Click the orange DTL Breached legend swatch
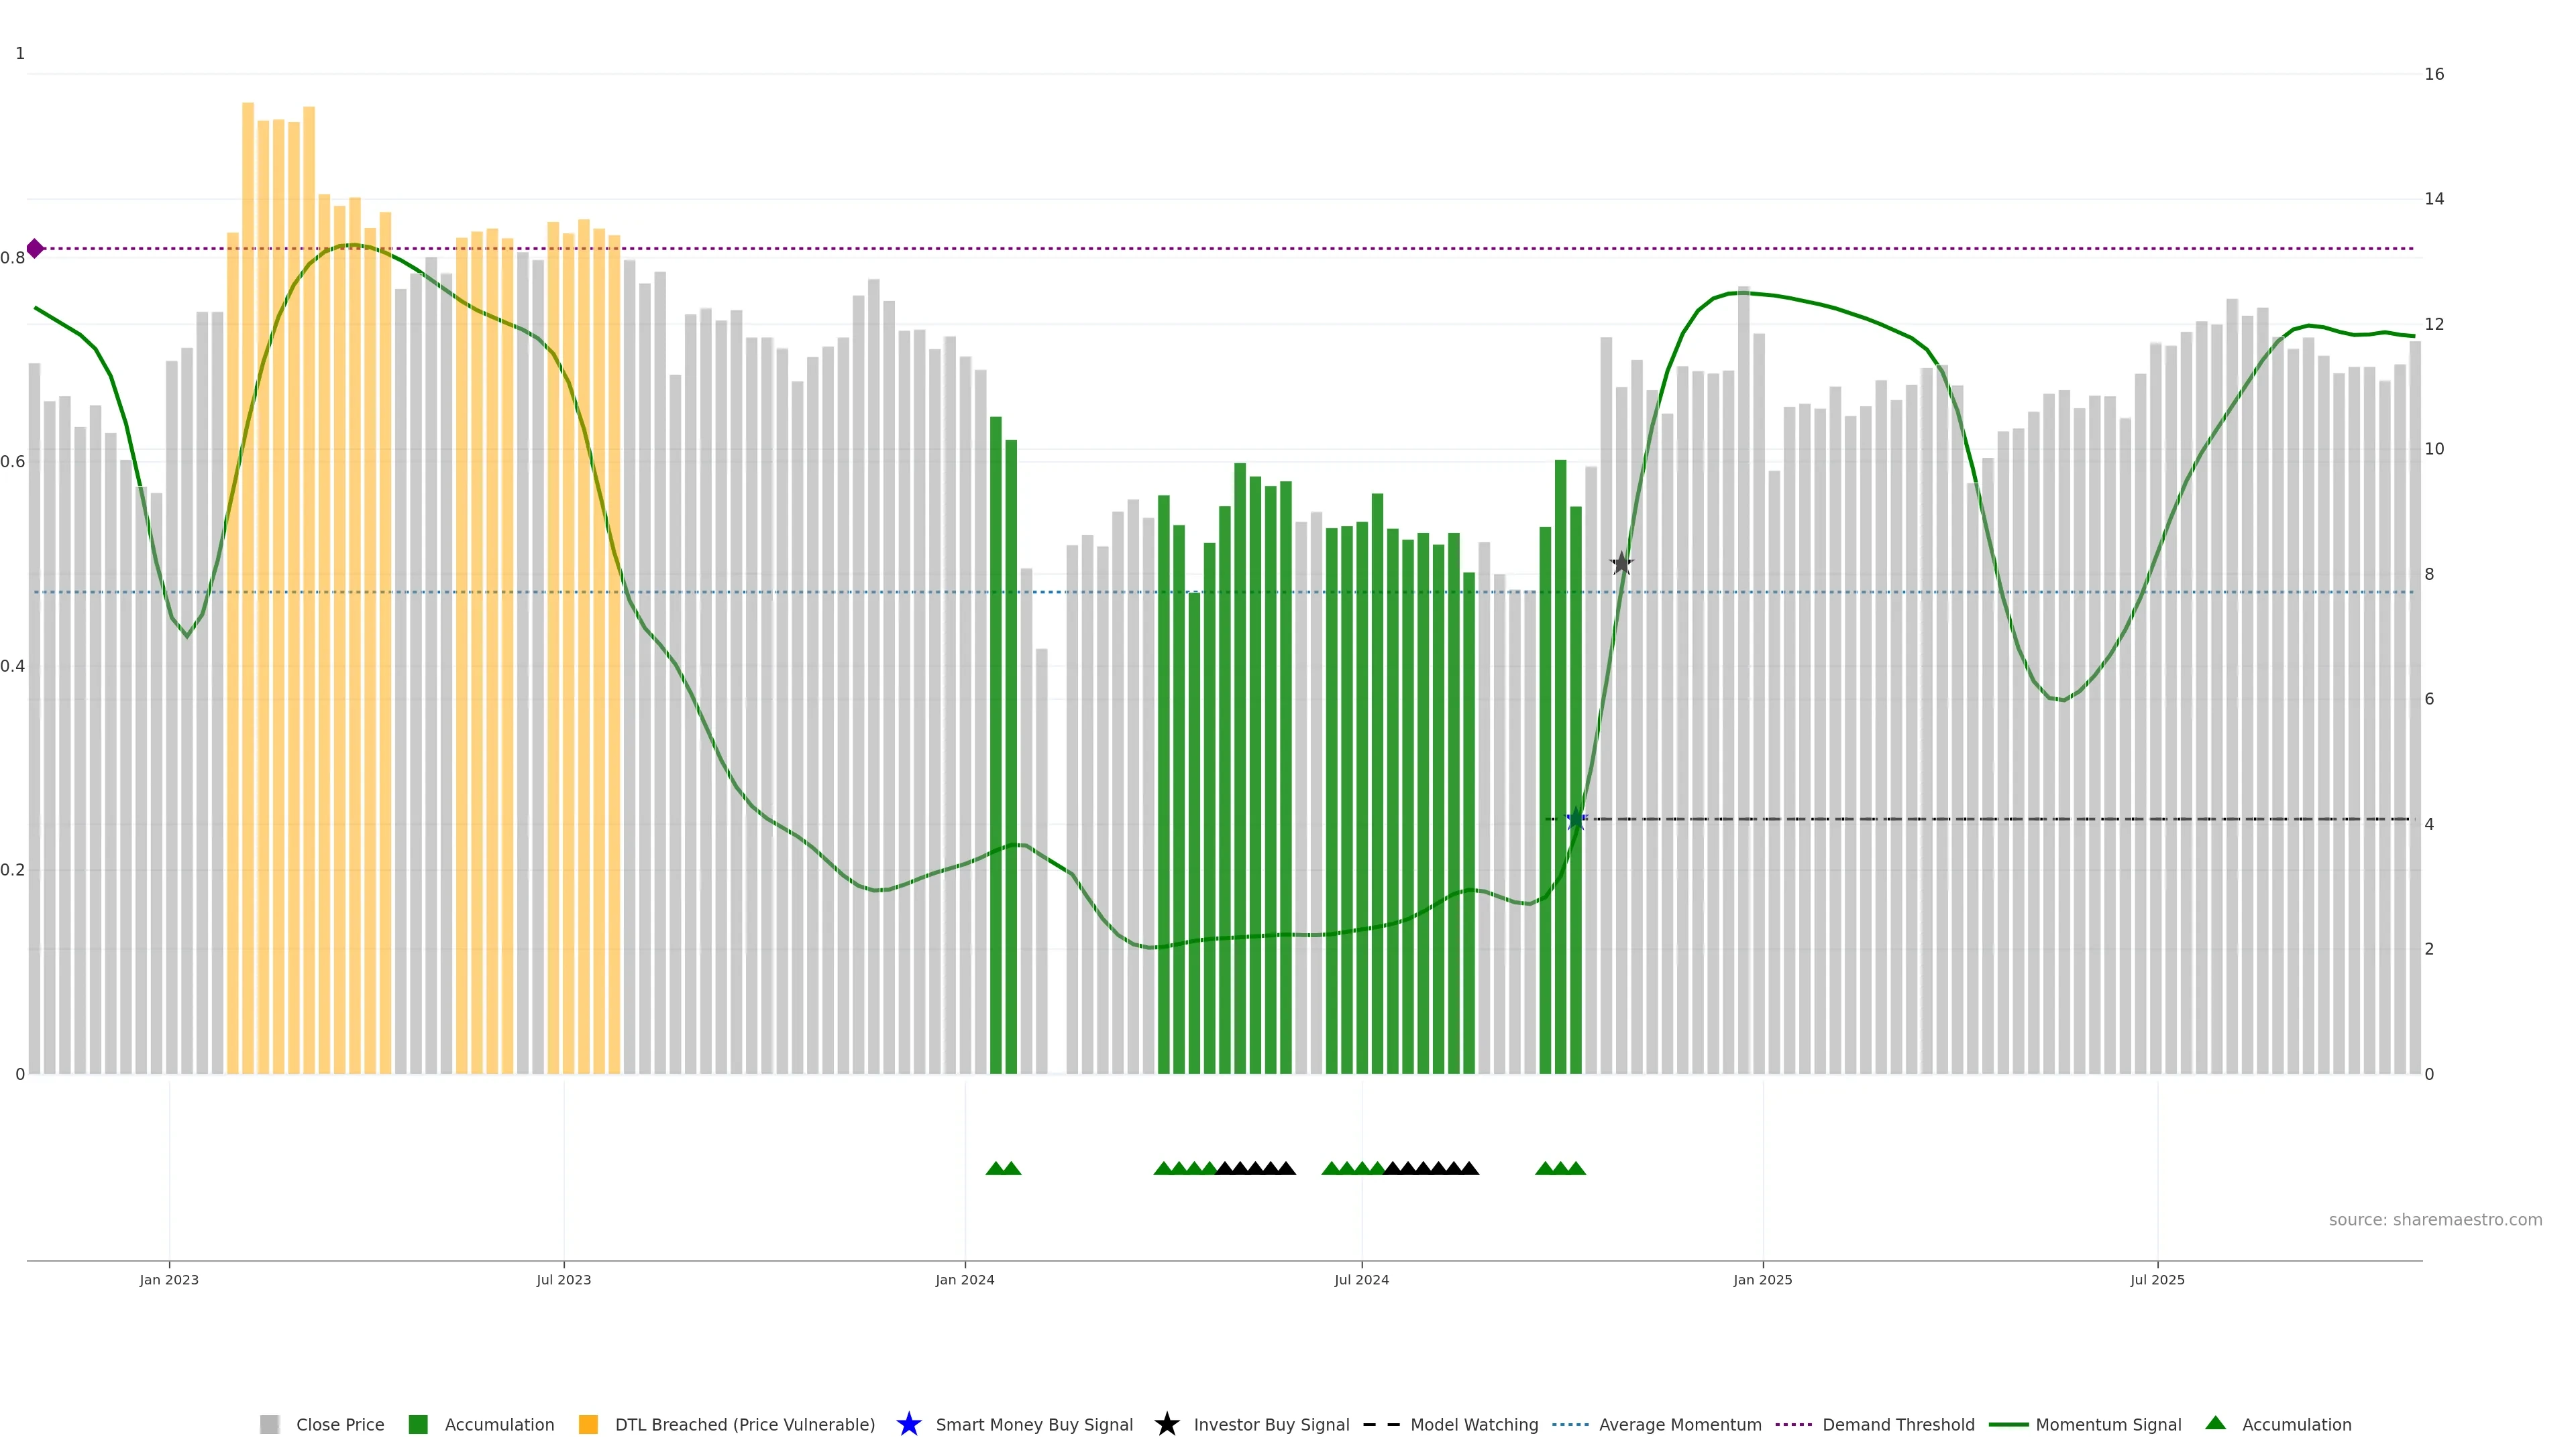Screen dimensions: 2576x1448 coord(588,1424)
